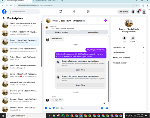Click Learn More on second scam warning
150x118 pixels.
click(80, 85)
